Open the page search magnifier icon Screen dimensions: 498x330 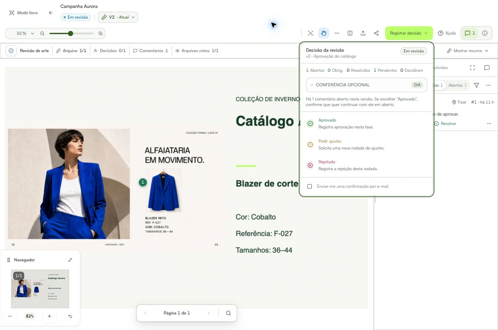click(x=228, y=313)
